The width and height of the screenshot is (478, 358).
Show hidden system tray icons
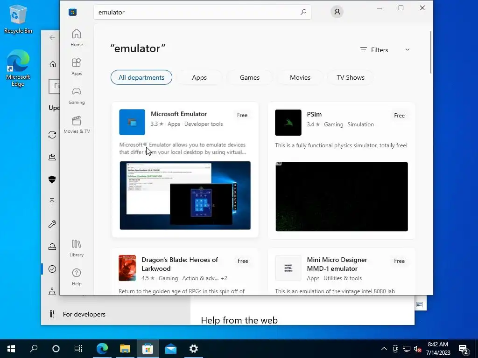coord(384,349)
